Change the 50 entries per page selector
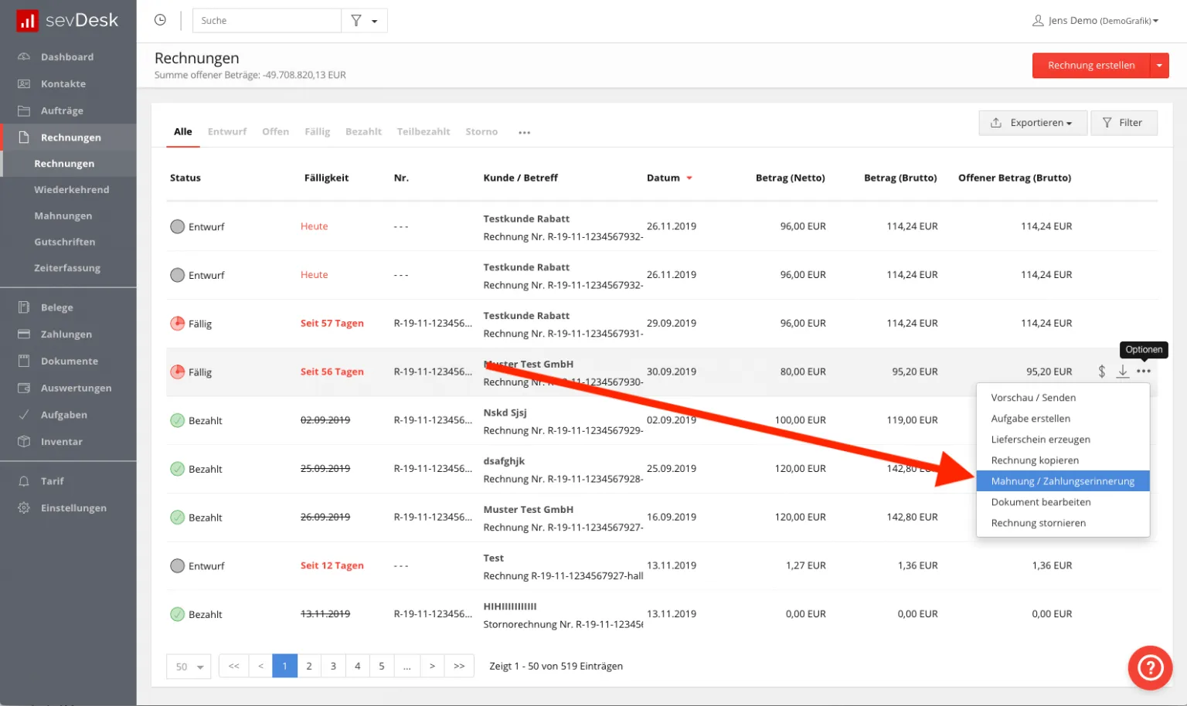 pos(189,667)
